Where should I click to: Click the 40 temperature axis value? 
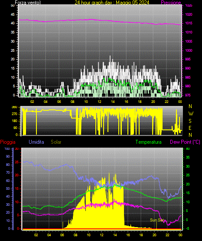(x=188, y=149)
